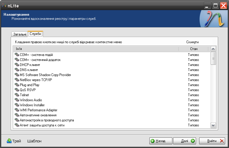This screenshot has height=148, width=229.
Task: Click icon beside Агент защиты доступа к сети
Action: [17, 125]
